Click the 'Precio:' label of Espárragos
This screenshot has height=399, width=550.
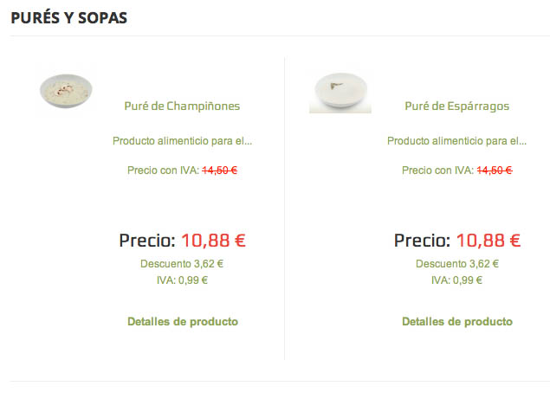click(422, 241)
